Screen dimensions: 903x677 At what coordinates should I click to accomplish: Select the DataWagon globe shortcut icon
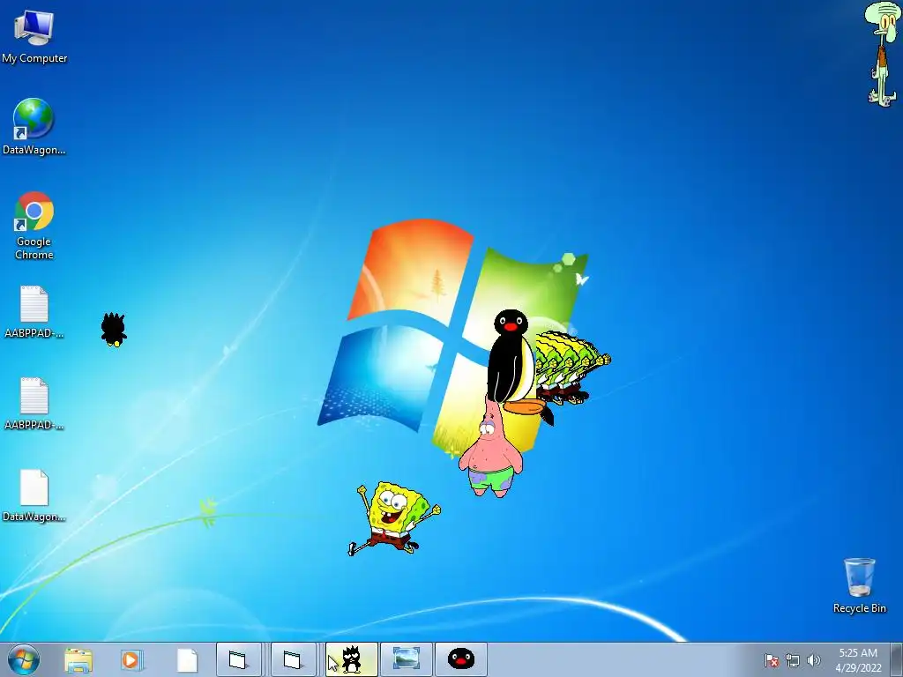[x=34, y=127]
